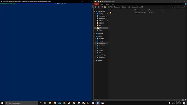Open Desktop under Quick access
Screen dimensions: 187x105
tap(101, 14)
